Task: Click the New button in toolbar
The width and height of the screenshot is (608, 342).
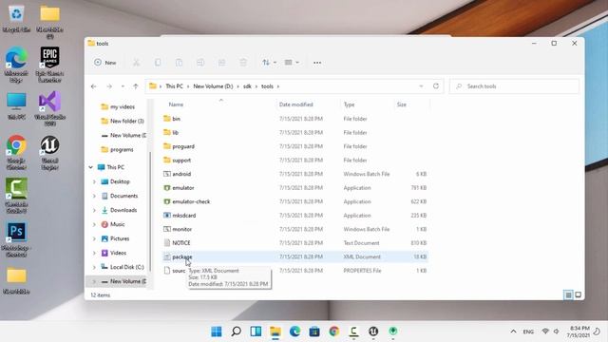Action: (x=105, y=63)
